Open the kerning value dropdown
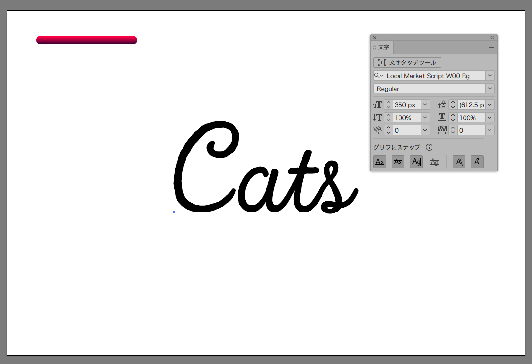This screenshot has width=532, height=364. click(x=425, y=130)
